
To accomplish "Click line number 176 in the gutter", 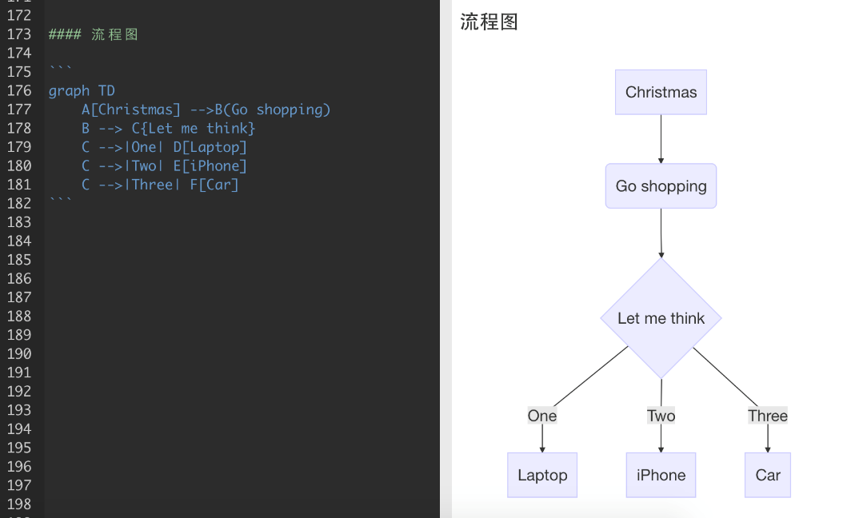I will [19, 90].
